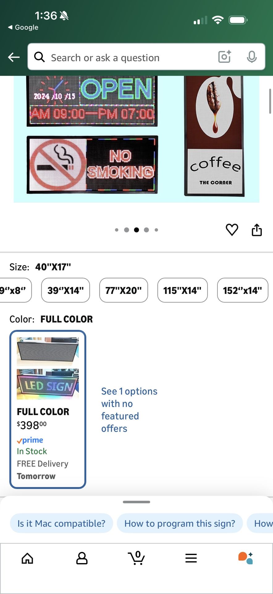Expand the bottom sheet drag handle

click(136, 502)
